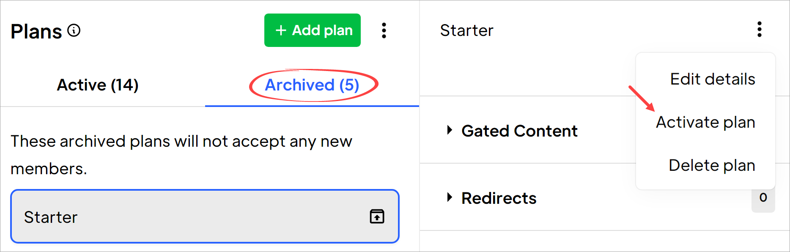This screenshot has height=252, width=790.
Task: Click the plus icon in Add plan button
Action: 281,30
